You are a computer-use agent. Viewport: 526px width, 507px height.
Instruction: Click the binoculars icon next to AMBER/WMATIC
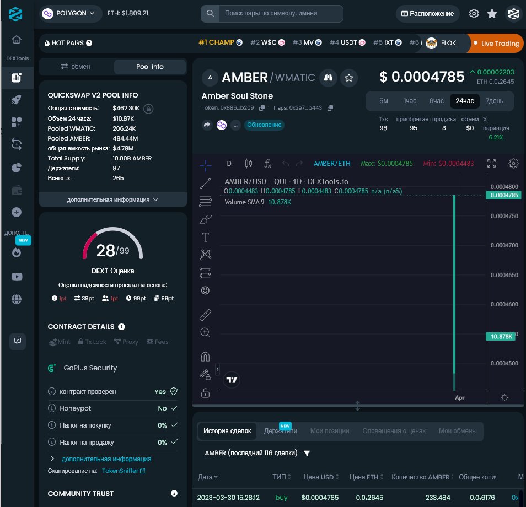[328, 78]
